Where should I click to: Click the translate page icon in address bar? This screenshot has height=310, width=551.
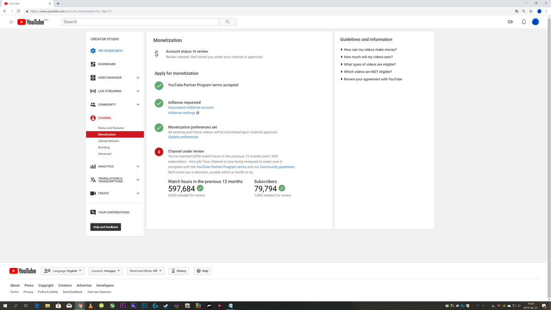click(517, 11)
